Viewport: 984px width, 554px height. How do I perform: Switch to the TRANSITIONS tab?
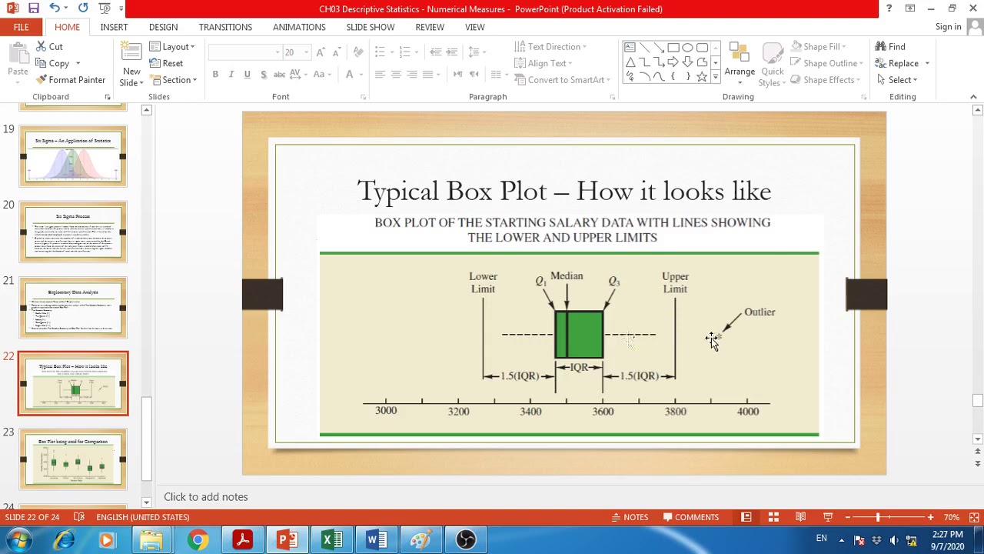tap(225, 27)
